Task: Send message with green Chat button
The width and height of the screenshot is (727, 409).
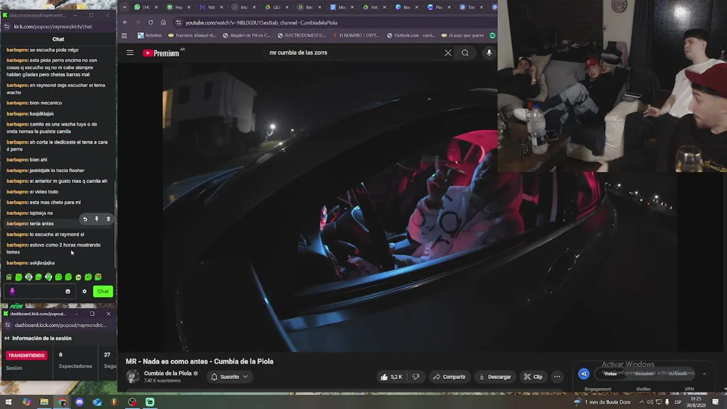Action: click(103, 291)
